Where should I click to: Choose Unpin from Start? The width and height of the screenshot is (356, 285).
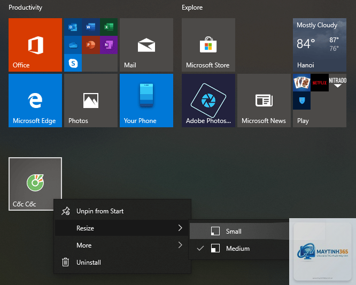(122, 211)
